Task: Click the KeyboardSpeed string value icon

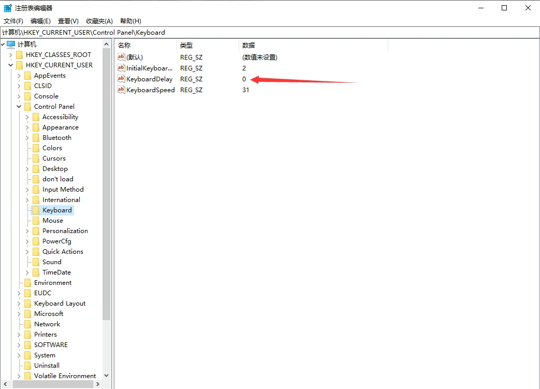Action: pos(121,90)
